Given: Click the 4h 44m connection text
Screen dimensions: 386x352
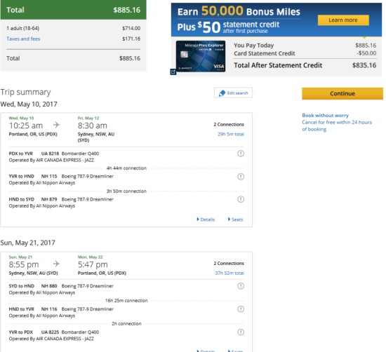Looking at the screenshot, I should click(126, 168).
